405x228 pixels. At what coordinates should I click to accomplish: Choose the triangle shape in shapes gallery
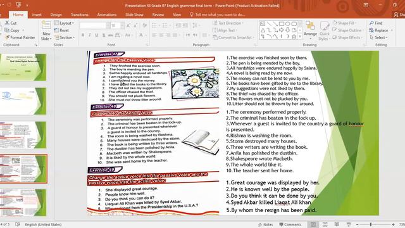(263, 30)
